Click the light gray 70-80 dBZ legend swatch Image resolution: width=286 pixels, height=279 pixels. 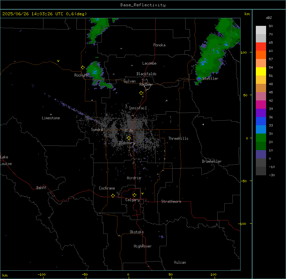[261, 30]
